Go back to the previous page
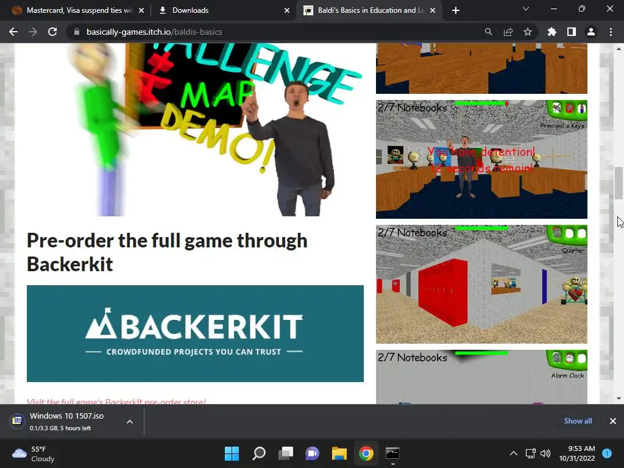 pos(13,32)
